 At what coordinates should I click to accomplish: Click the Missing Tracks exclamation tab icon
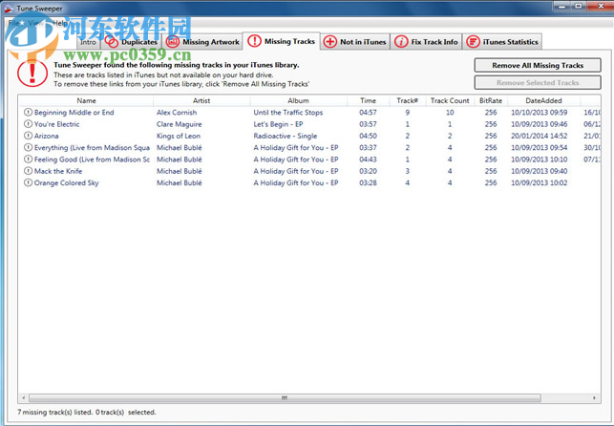(x=254, y=42)
